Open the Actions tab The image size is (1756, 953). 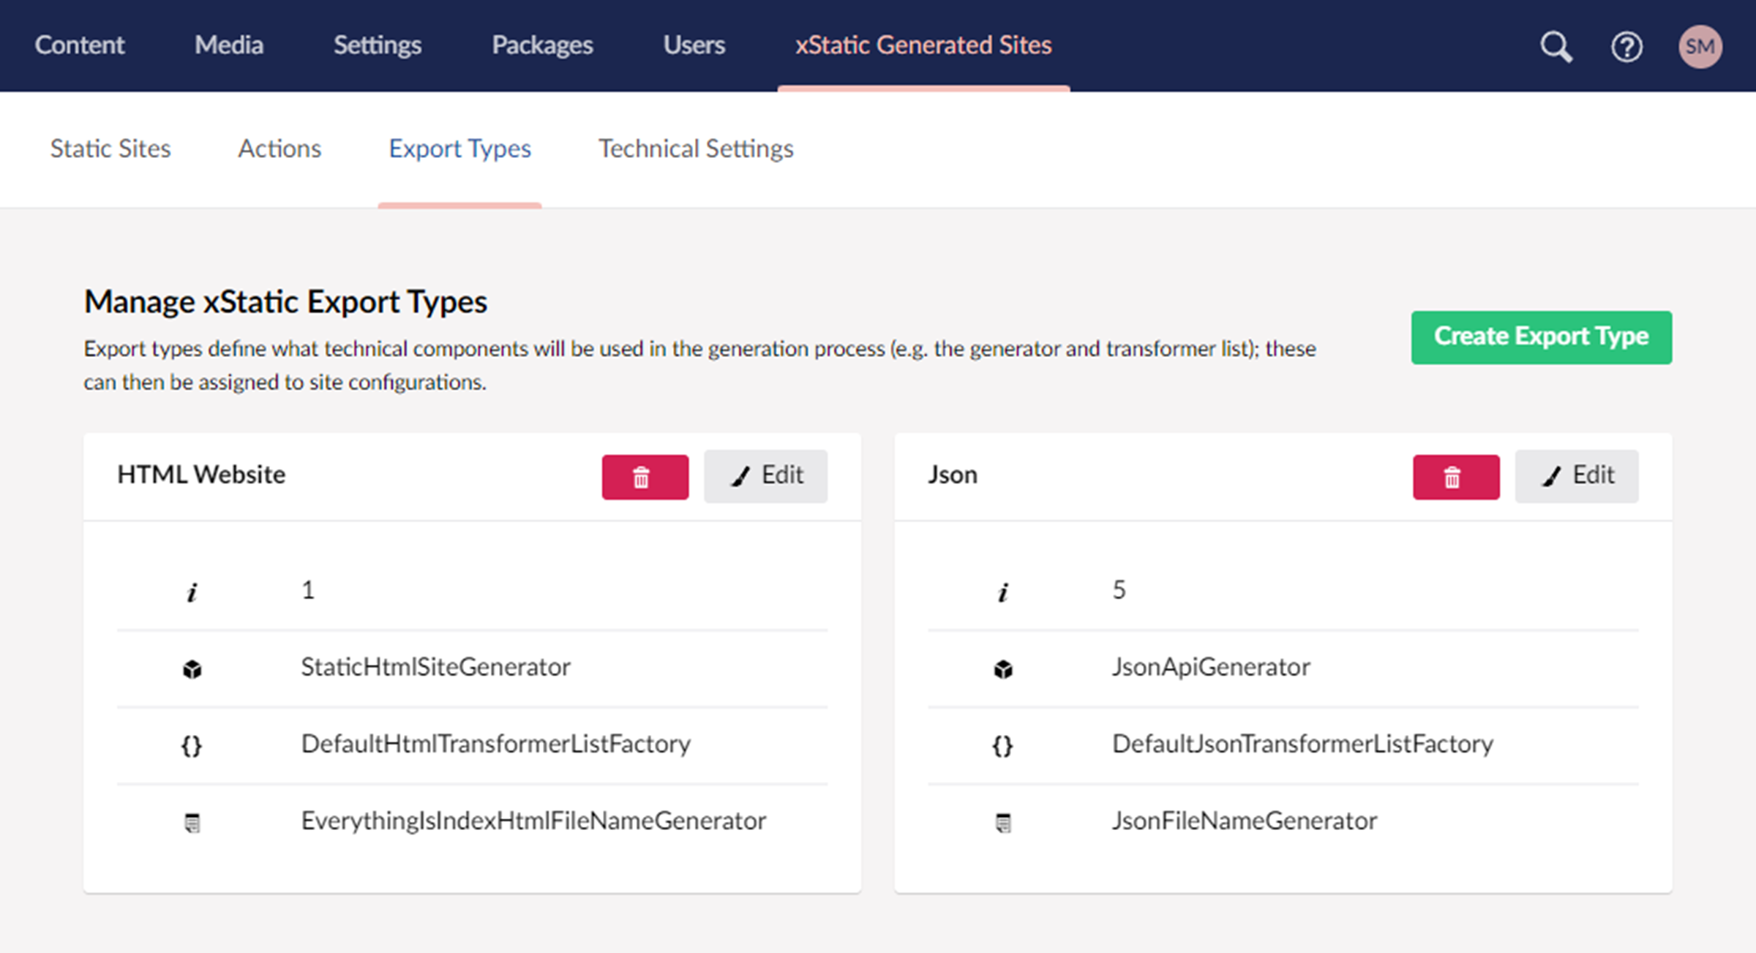[x=279, y=149]
